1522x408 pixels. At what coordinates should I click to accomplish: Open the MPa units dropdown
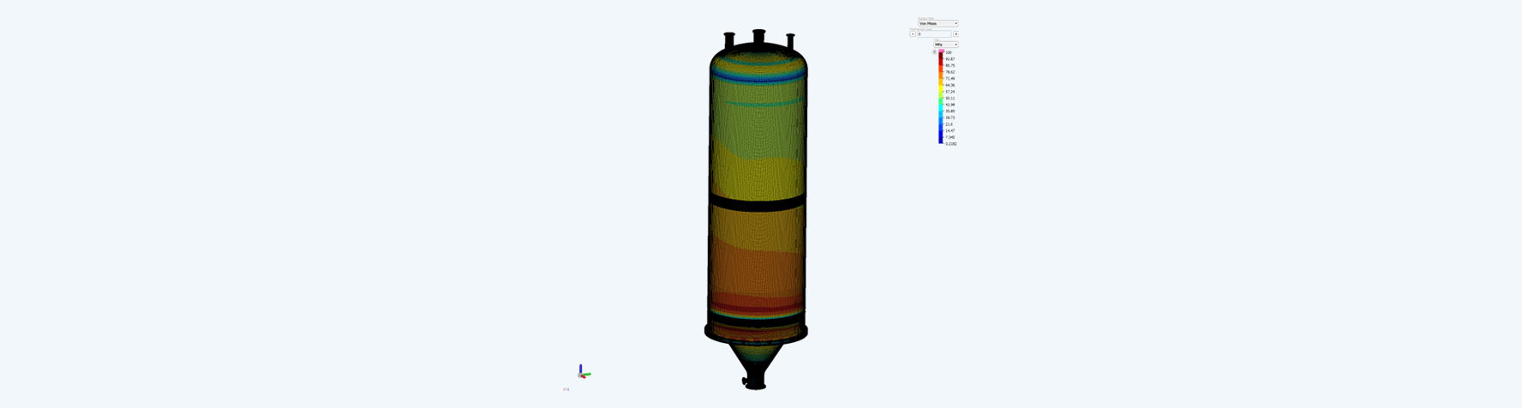946,45
